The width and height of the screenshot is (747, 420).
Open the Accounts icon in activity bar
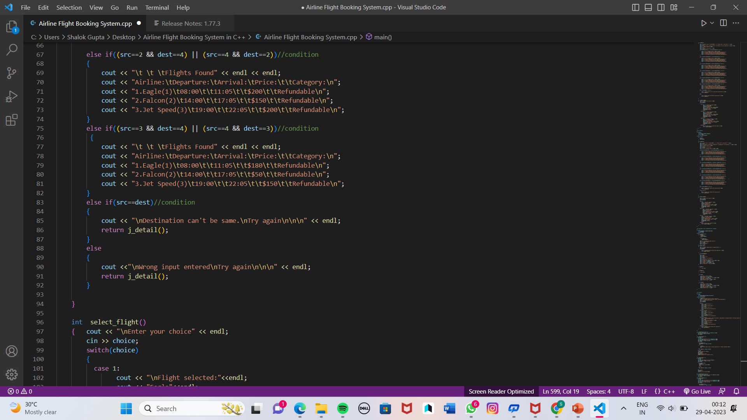12,351
